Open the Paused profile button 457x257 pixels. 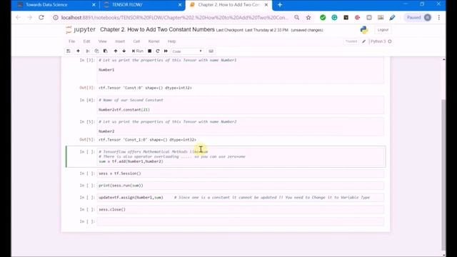(x=418, y=17)
